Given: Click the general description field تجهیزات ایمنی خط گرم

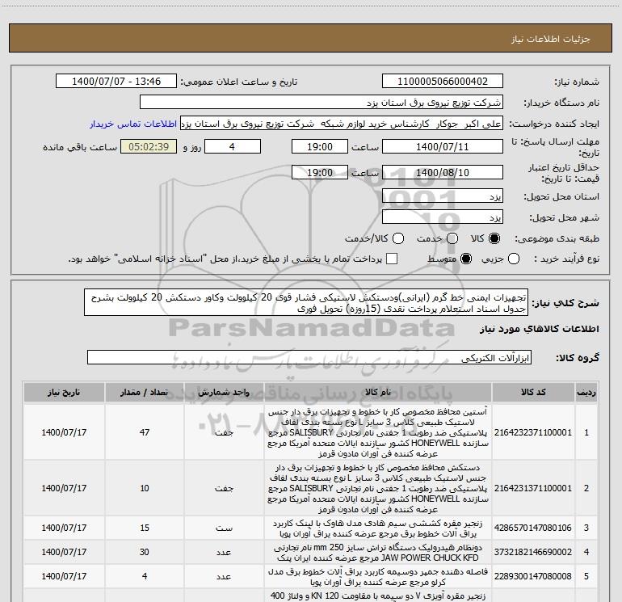Looking at the screenshot, I should point(306,302).
